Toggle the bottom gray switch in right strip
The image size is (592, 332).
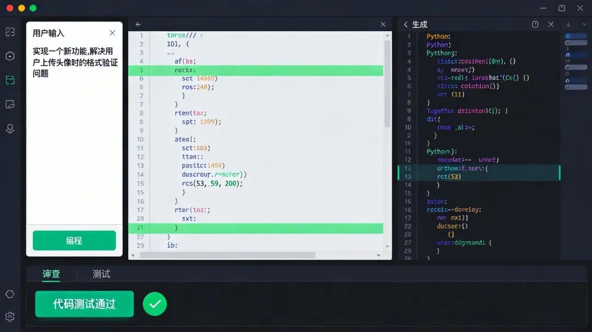(576, 87)
